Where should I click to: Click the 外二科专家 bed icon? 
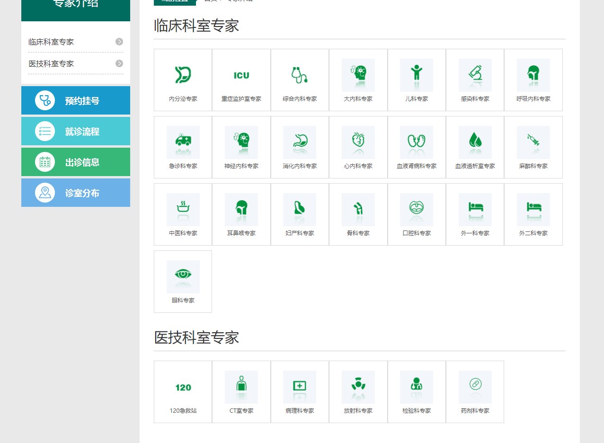click(533, 209)
